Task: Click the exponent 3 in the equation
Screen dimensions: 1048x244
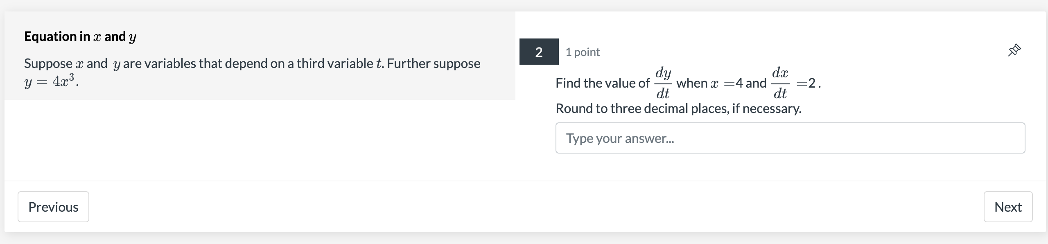Action: point(72,77)
